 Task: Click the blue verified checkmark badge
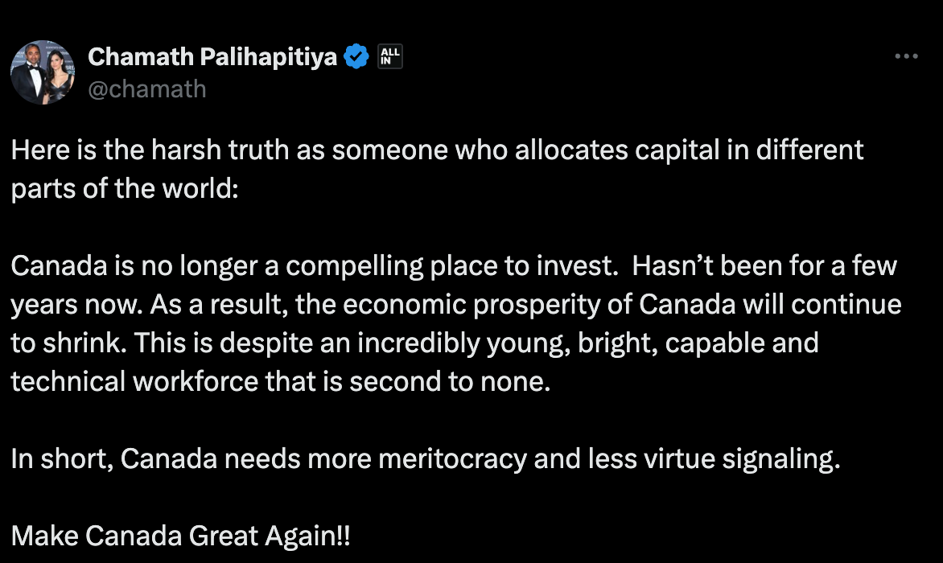tap(357, 57)
